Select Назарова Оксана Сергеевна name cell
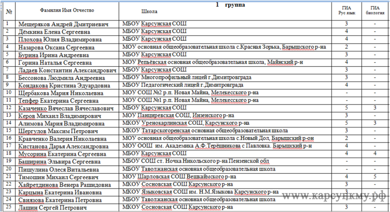Image resolution: width=390 pixels, height=212 pixels. click(57, 47)
